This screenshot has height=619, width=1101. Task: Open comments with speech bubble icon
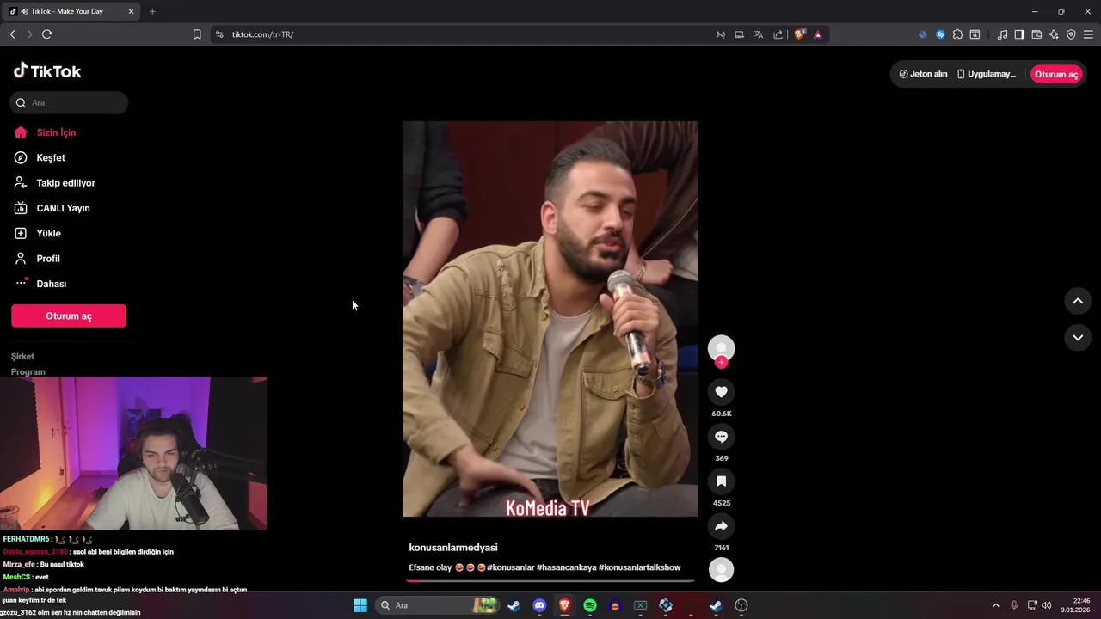tap(721, 437)
